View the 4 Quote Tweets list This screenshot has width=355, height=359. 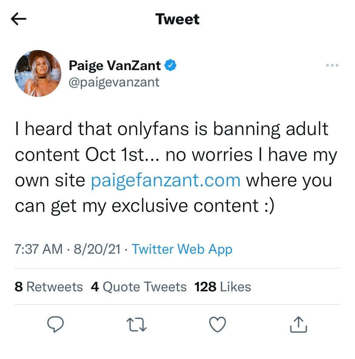[139, 287]
